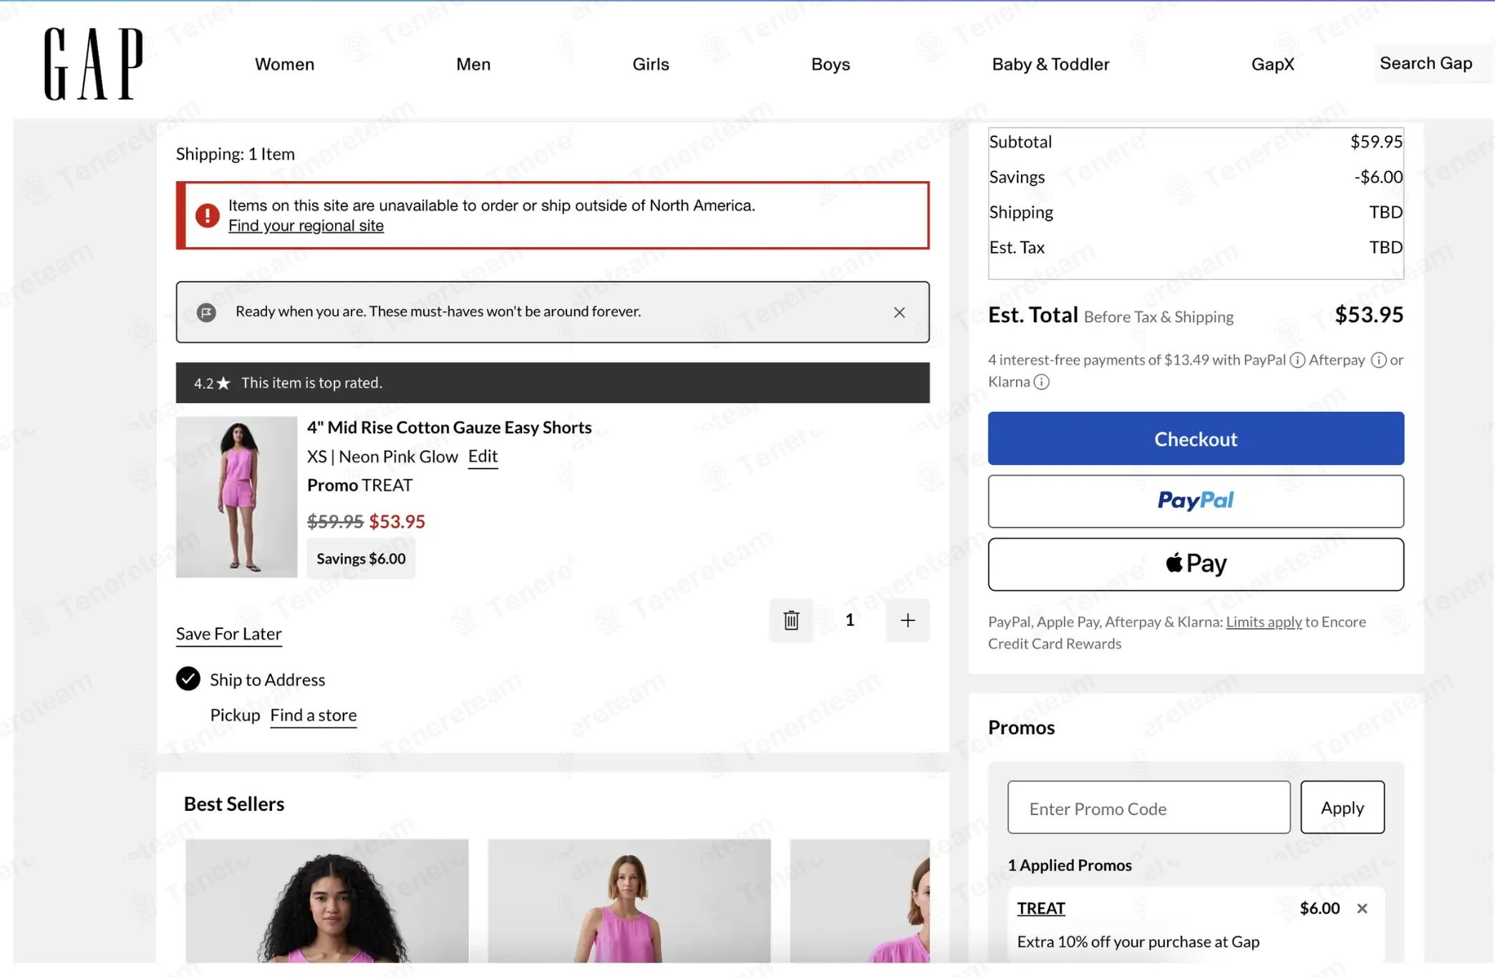Open the Klarna info icon
Viewport: 1495px width, 977px height.
coord(1042,382)
